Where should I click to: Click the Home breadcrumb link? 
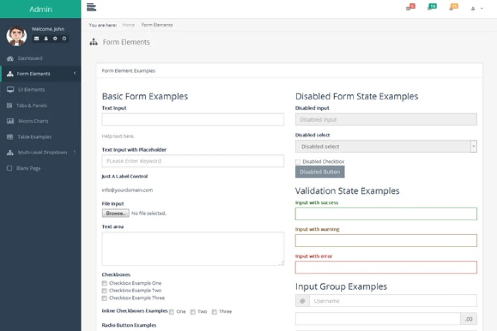pos(128,25)
